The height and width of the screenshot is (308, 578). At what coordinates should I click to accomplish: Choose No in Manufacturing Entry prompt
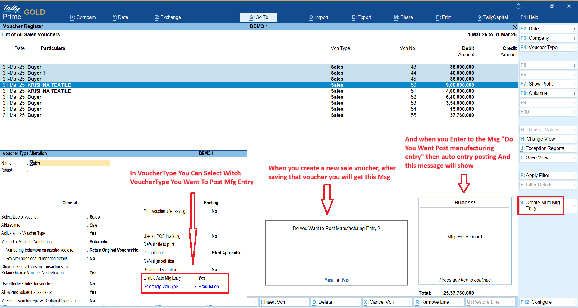coord(345,280)
